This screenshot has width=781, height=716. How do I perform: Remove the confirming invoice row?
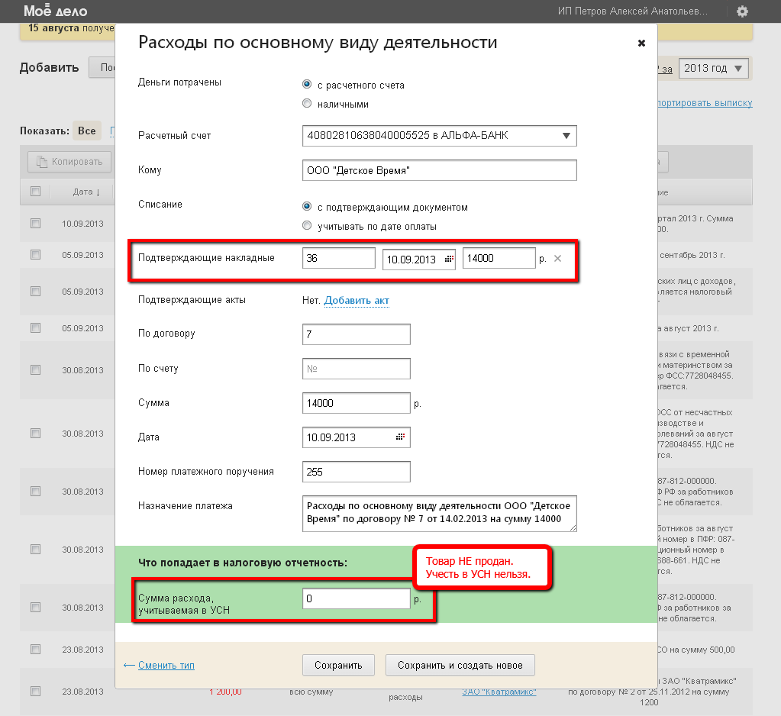557,259
